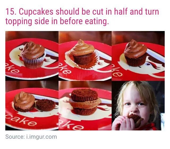Click the top cake layer of the sandwich
Image resolution: width=170 pixels, height=149 pixels.
(x=84, y=95)
